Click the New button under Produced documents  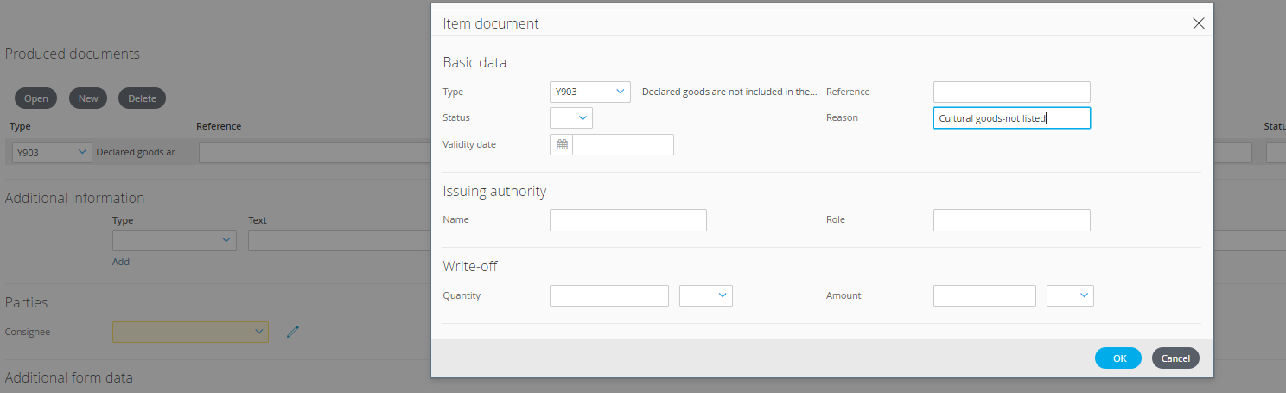pyautogui.click(x=88, y=98)
